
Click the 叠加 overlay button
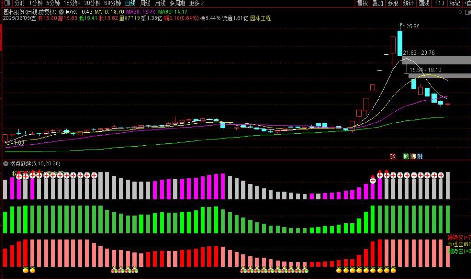[x=377, y=3]
